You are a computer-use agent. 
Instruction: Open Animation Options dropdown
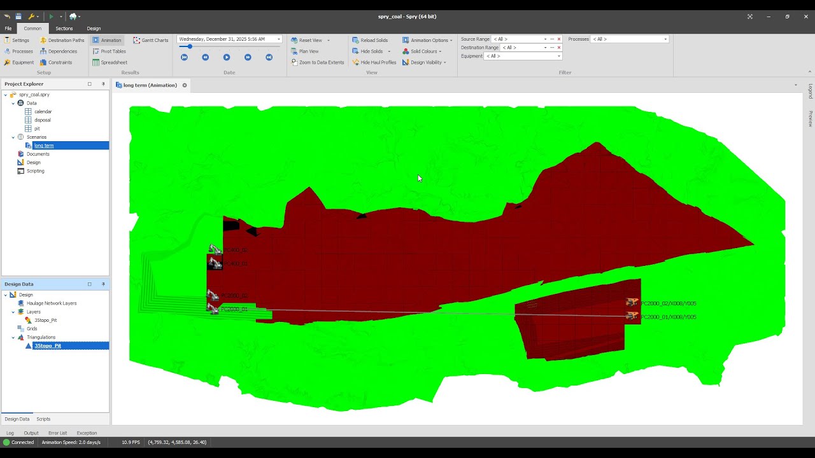point(427,40)
